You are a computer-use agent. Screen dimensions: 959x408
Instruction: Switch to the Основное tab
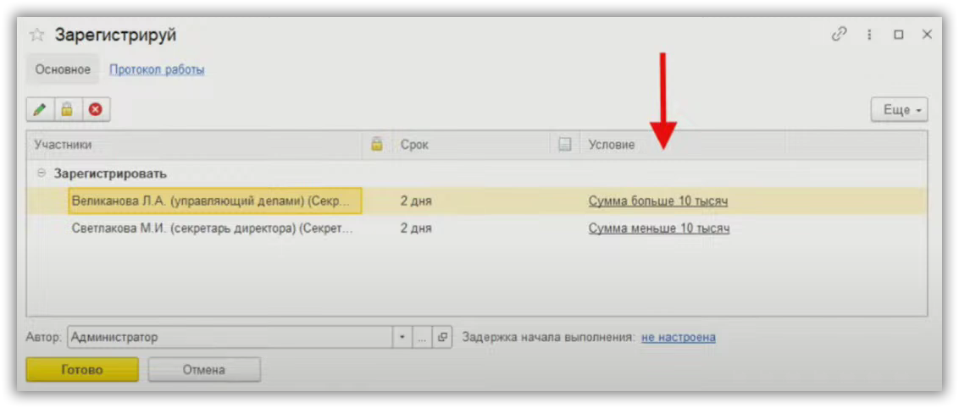(x=63, y=69)
